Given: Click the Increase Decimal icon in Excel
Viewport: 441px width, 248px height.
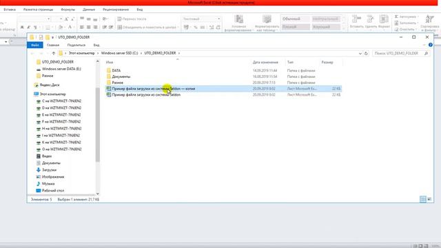Looking at the screenshot, I should pos(212,28).
